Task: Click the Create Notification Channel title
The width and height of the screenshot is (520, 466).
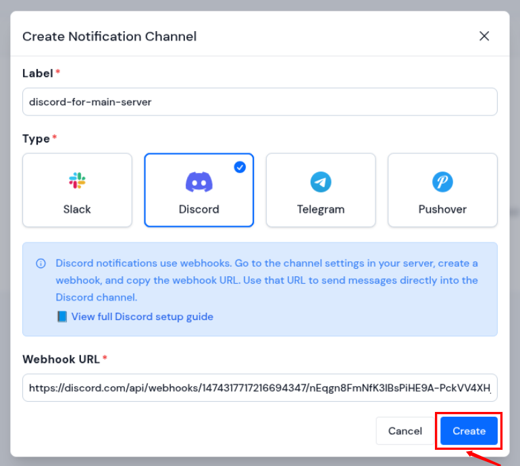Action: (109, 36)
